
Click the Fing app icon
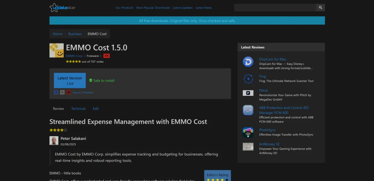pos(248,79)
